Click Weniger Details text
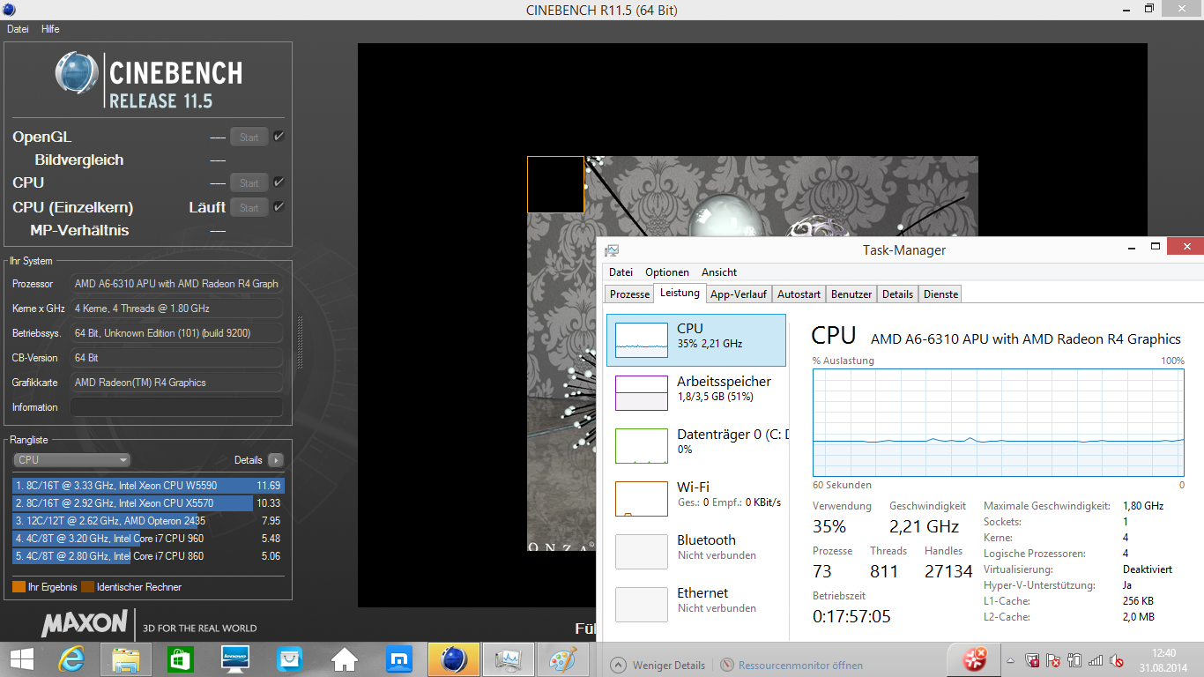 [x=669, y=666]
